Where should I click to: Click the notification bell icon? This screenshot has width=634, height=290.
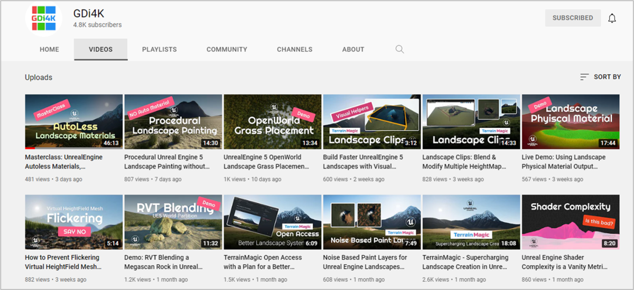pos(612,18)
